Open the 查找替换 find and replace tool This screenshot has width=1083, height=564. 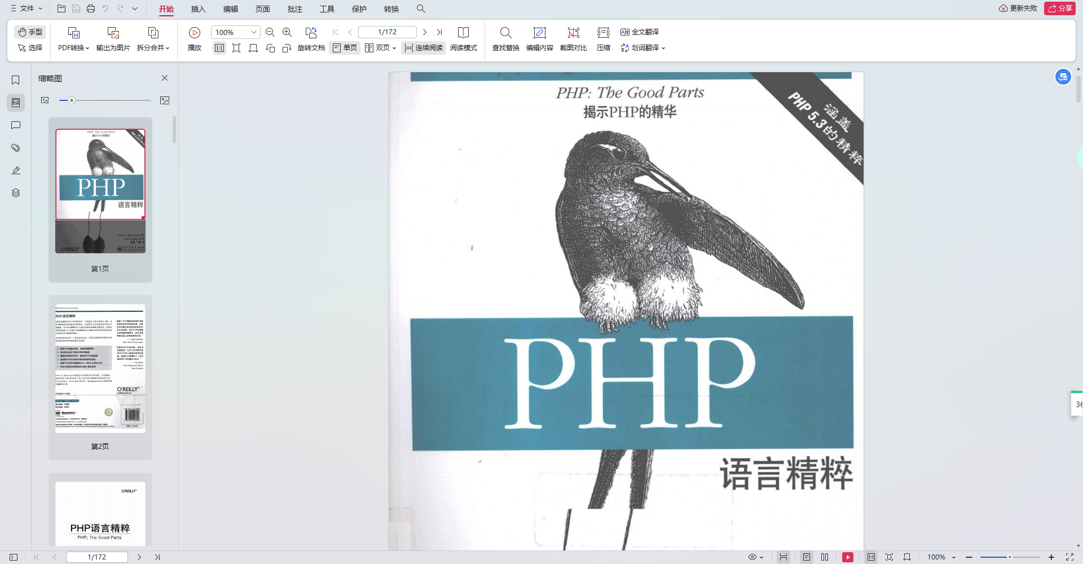tap(506, 39)
